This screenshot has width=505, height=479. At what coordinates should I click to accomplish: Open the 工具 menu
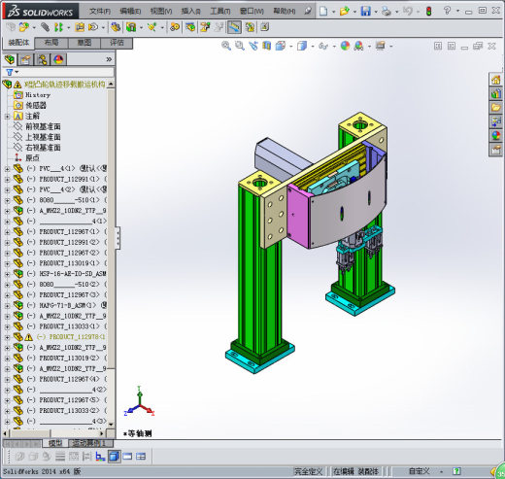tap(220, 12)
